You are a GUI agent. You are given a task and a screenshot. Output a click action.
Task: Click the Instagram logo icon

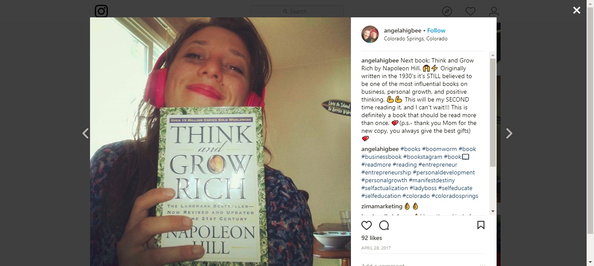tap(101, 11)
